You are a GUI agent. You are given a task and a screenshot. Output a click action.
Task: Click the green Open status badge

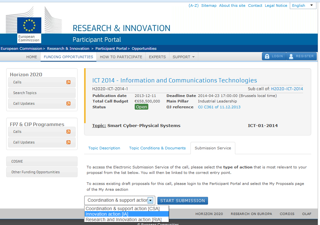coord(142,107)
